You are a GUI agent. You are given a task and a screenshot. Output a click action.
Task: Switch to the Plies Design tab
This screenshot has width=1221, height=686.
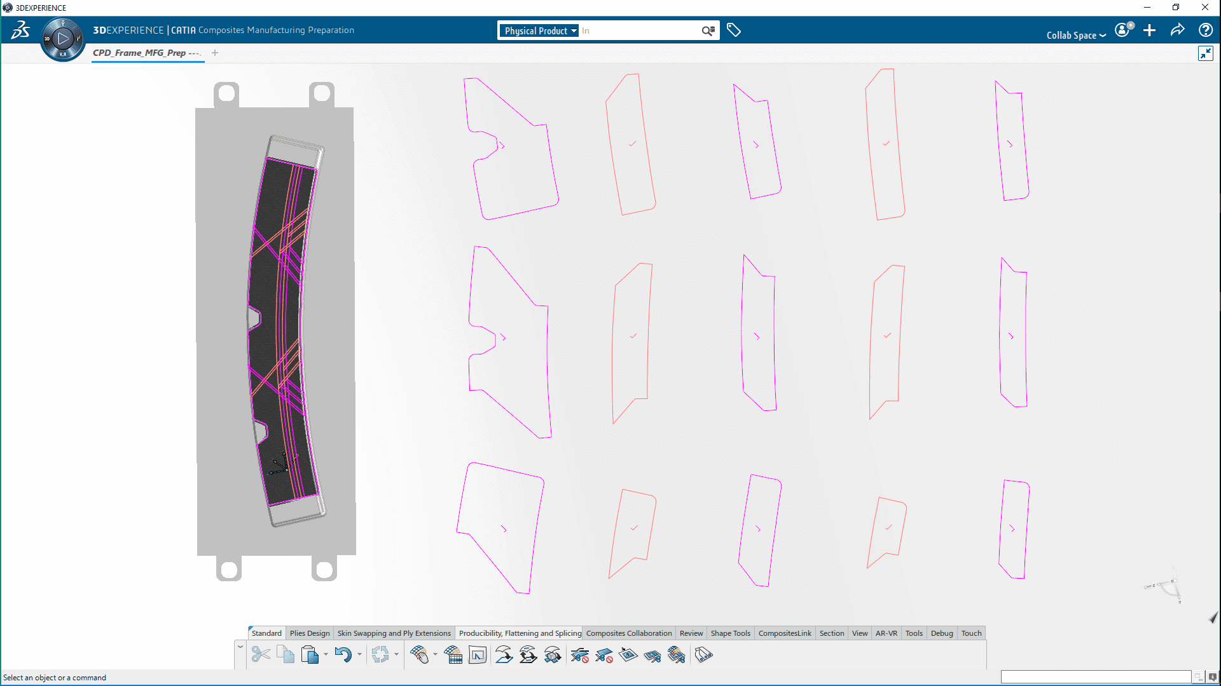[310, 633]
